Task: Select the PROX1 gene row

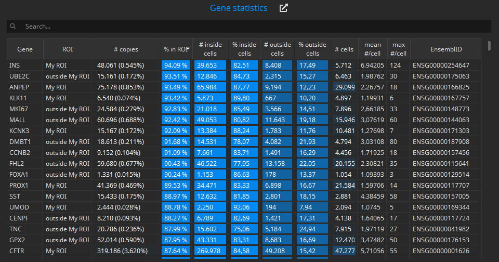Action: click(244, 185)
